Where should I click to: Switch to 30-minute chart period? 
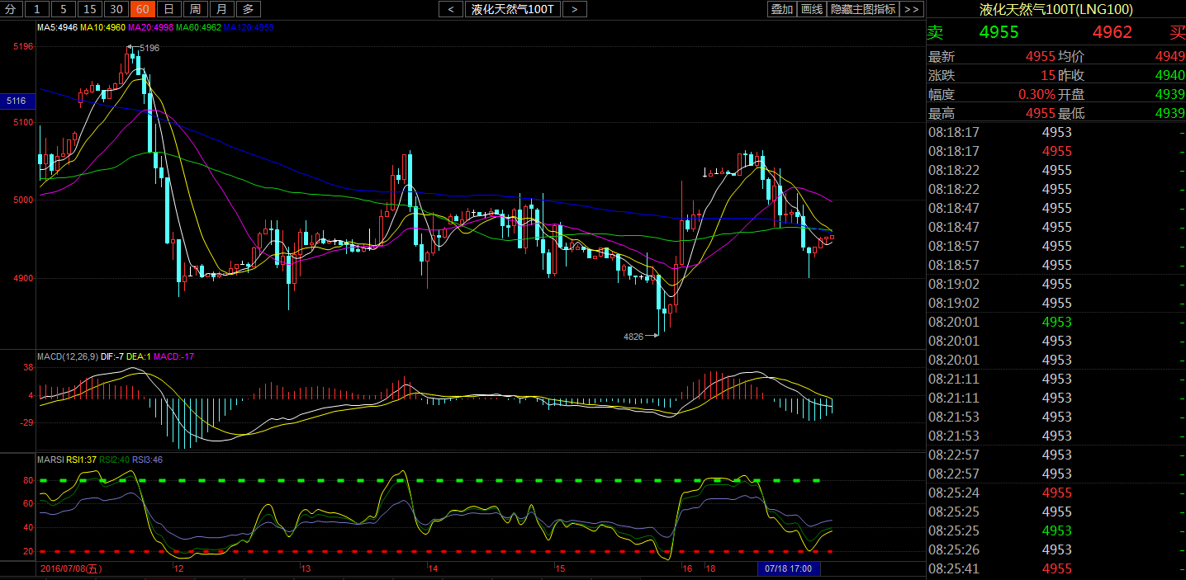[116, 9]
